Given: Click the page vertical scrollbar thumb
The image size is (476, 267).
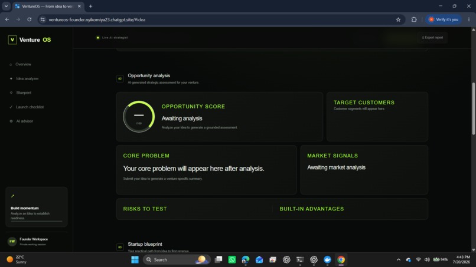Looking at the screenshot, I should tap(473, 108).
